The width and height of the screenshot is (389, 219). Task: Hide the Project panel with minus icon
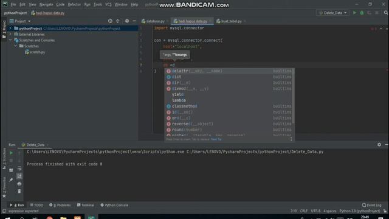pos(134,21)
